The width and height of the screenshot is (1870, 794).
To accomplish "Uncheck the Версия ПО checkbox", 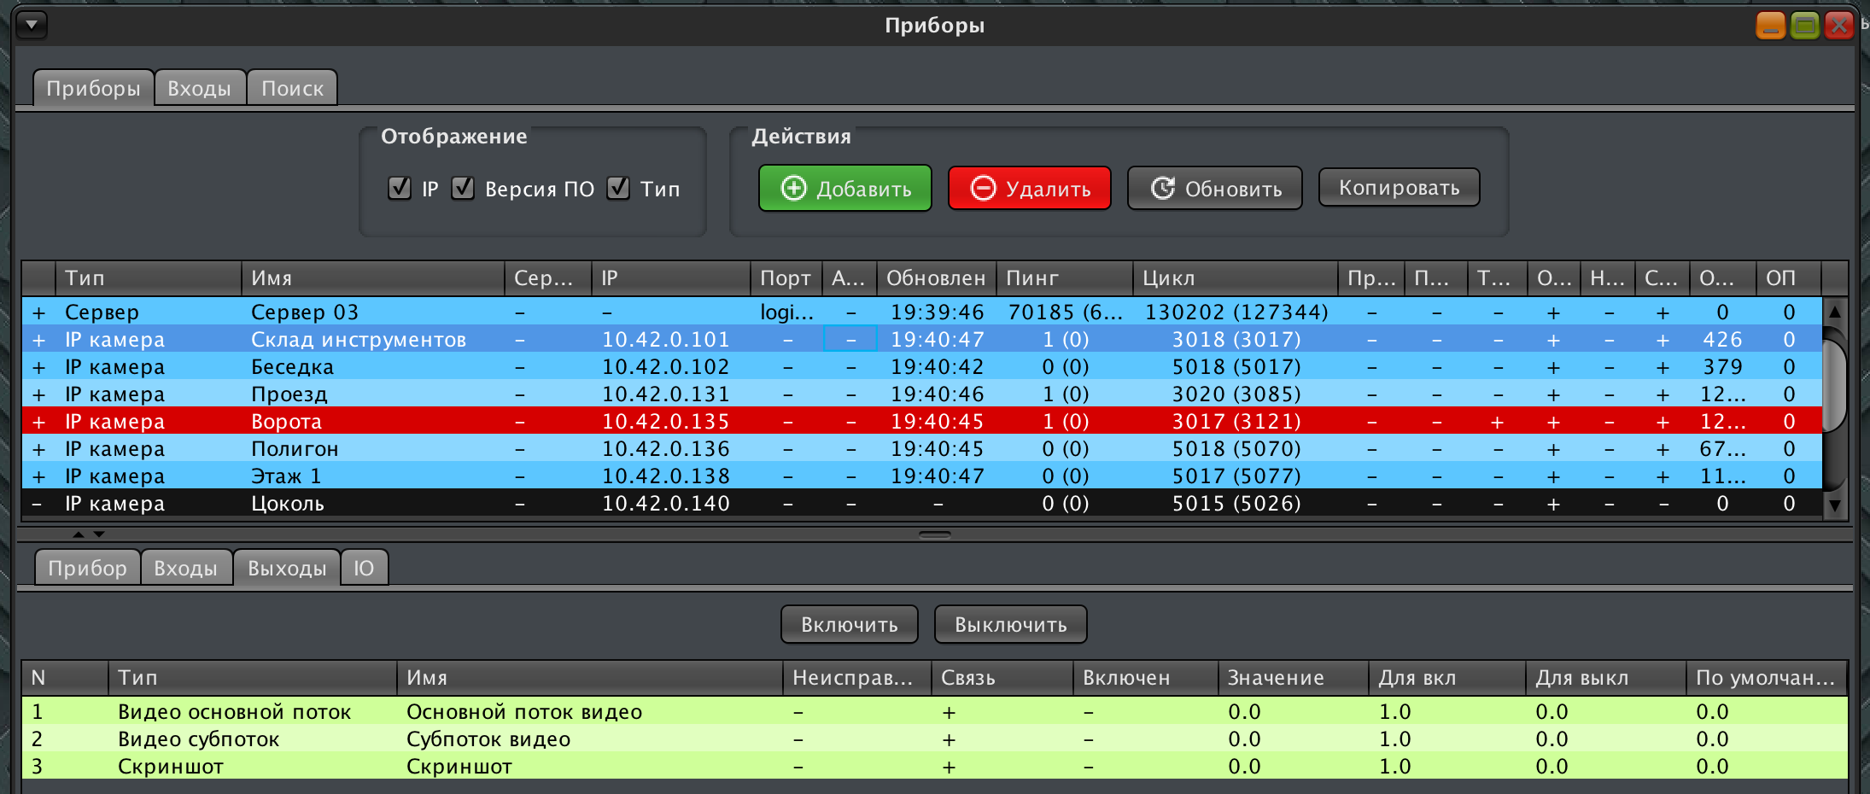I will [463, 188].
